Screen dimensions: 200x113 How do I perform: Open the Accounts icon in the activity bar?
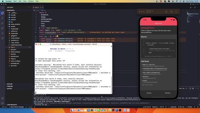click(x=2, y=98)
